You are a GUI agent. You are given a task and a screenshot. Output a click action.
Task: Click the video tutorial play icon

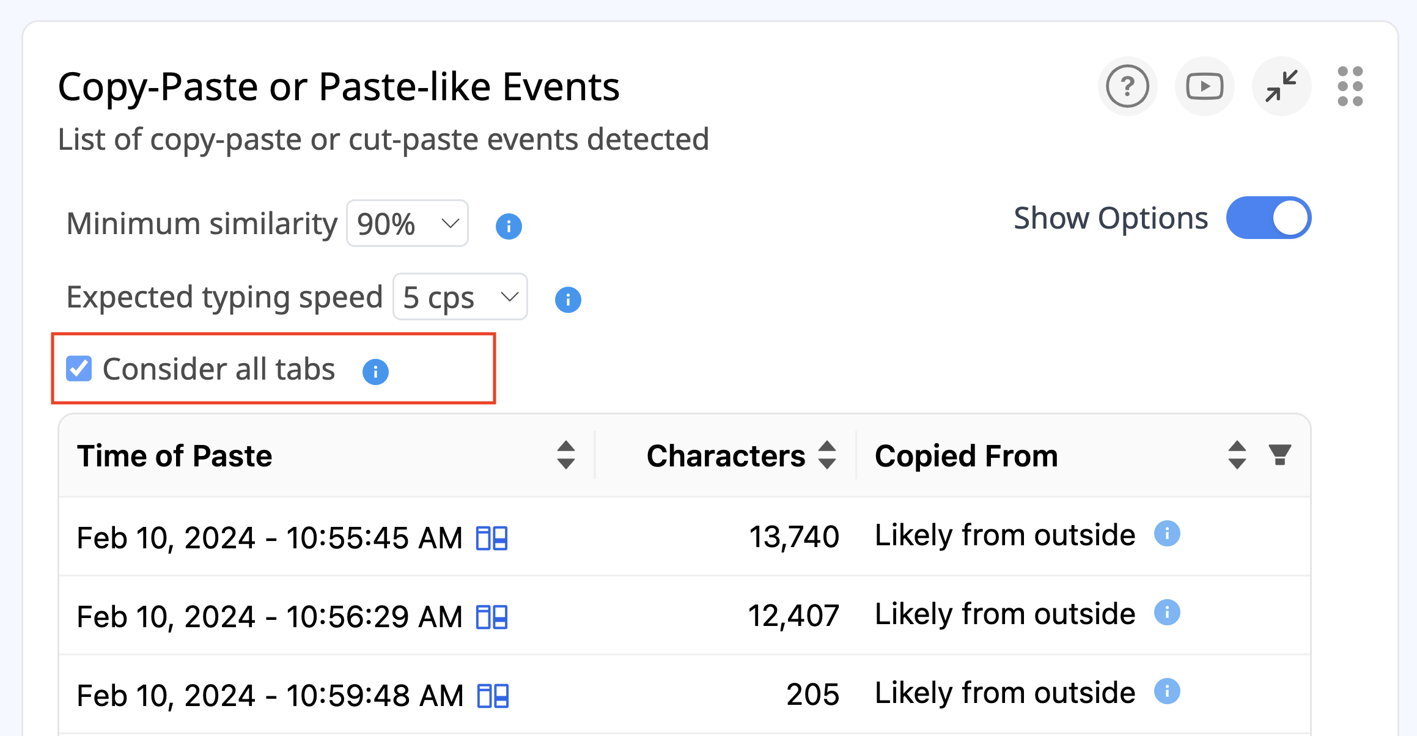tap(1204, 86)
